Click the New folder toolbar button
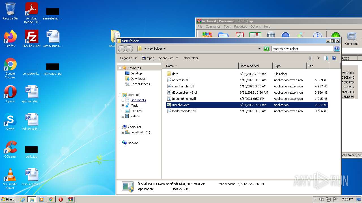Viewport: 362px width, 203px height. [x=191, y=58]
